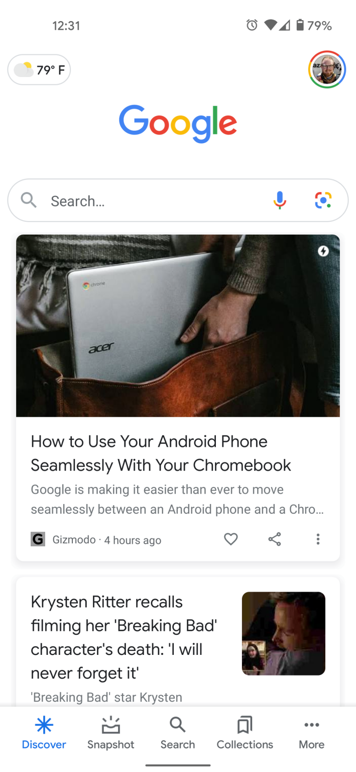Screen dimensions: 356x772
Task: Open Google Lens camera icon
Action: pos(323,201)
